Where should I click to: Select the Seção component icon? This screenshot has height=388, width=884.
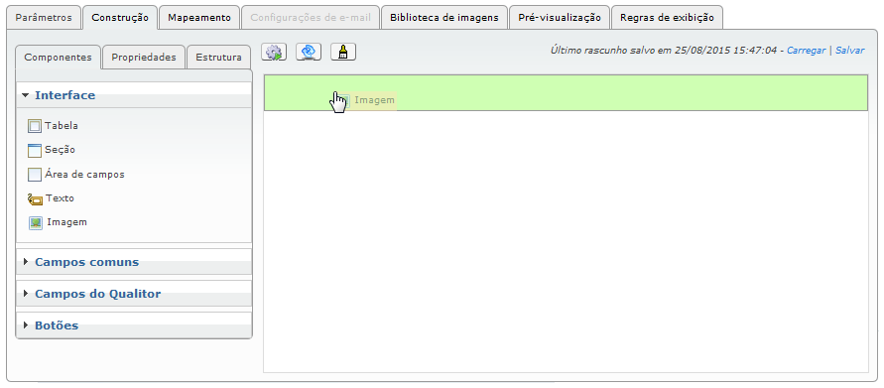35,151
